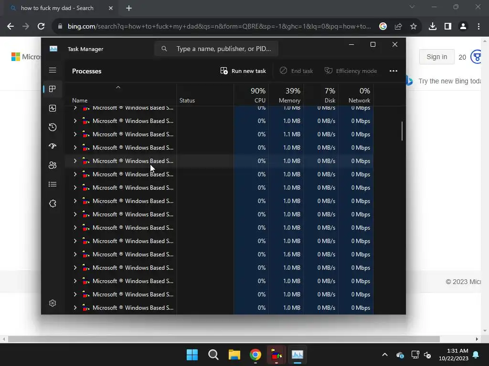Click the browser horizontal scrollbar right arrow

pos(477,339)
